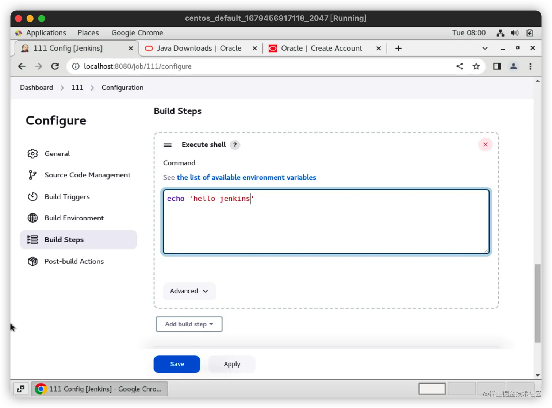Image resolution: width=552 pixels, height=408 pixels.
Task: Click the Build Triggers clock icon
Action: (32, 197)
